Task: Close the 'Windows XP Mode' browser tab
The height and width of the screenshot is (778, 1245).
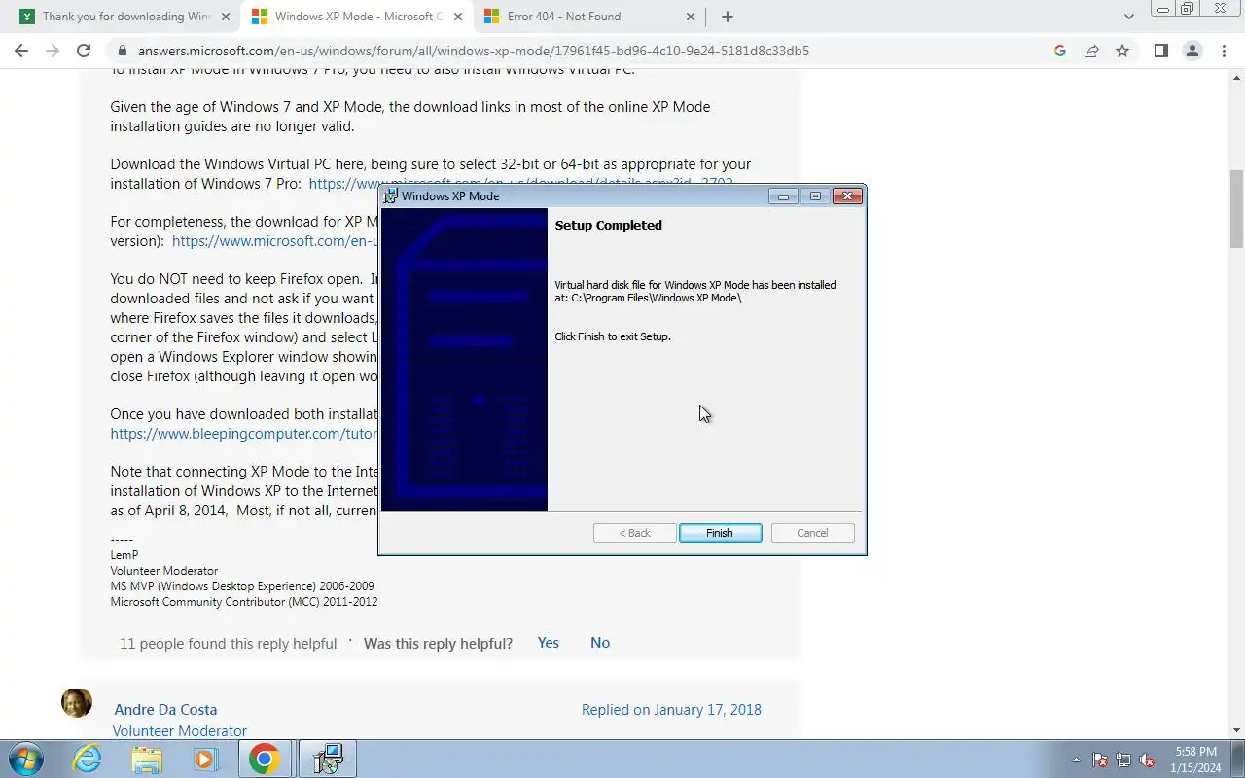Action: point(458,17)
